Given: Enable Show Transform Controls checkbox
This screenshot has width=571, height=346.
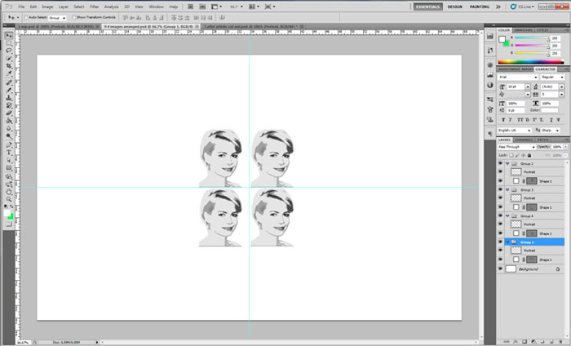Looking at the screenshot, I should [x=73, y=16].
